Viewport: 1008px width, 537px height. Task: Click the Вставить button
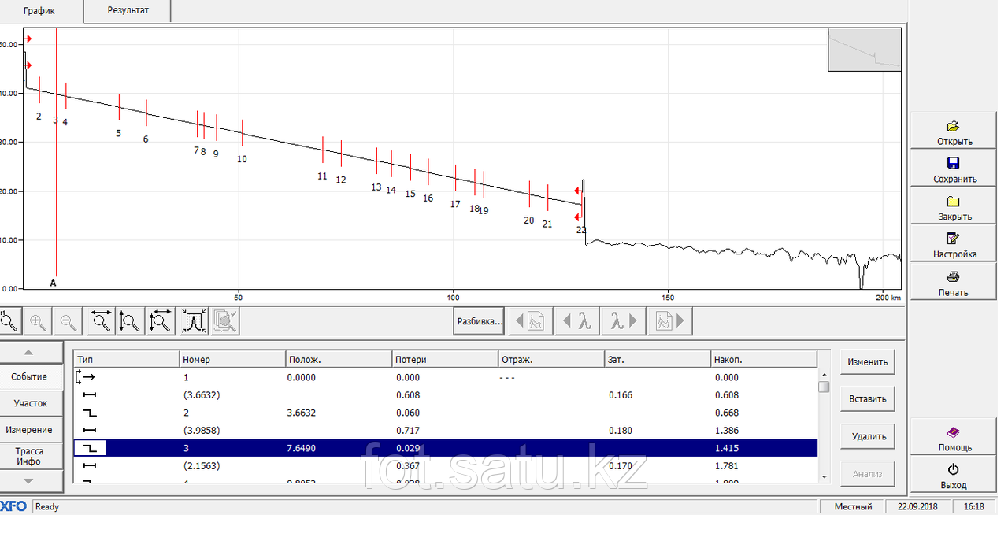(x=868, y=399)
